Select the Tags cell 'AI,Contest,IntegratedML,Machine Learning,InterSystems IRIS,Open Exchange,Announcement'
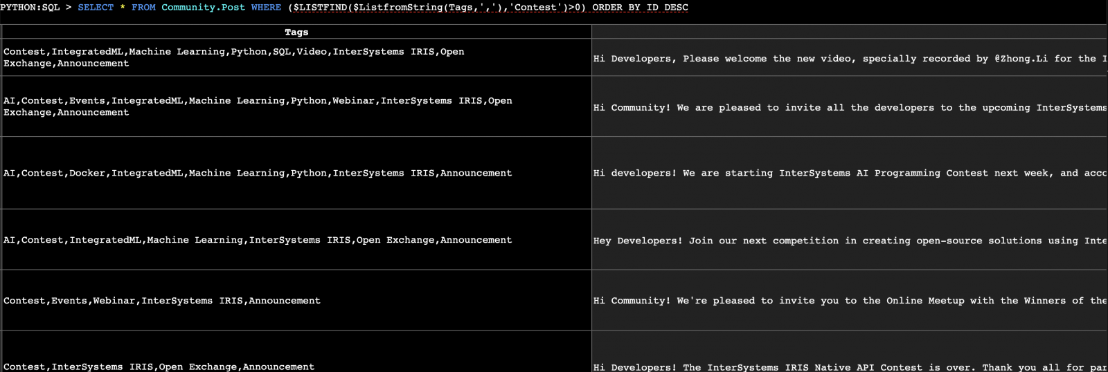 tap(296, 240)
